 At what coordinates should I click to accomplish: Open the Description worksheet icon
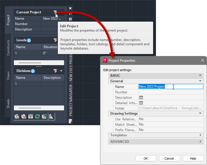pyautogui.click(x=141, y=98)
